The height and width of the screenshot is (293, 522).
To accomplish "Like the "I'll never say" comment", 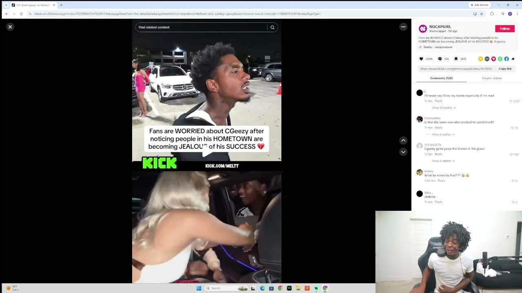I will coord(511,101).
